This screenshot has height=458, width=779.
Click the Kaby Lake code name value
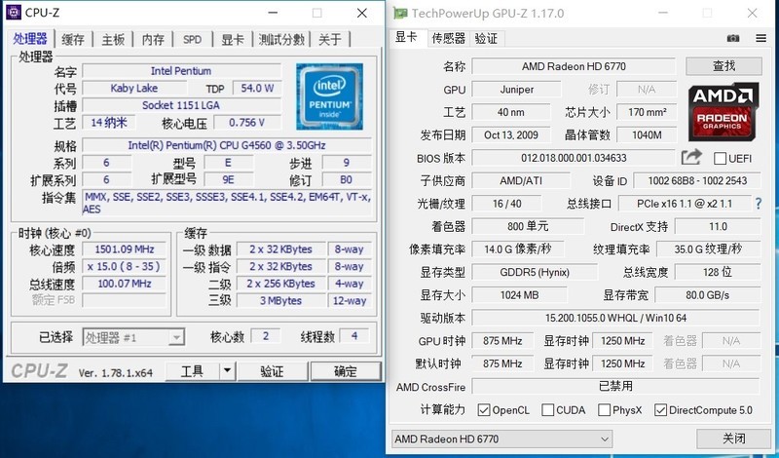134,88
